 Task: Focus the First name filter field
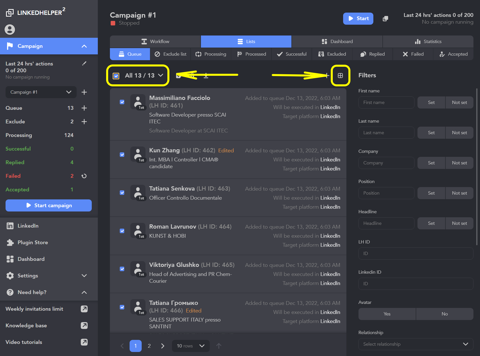tap(386, 102)
